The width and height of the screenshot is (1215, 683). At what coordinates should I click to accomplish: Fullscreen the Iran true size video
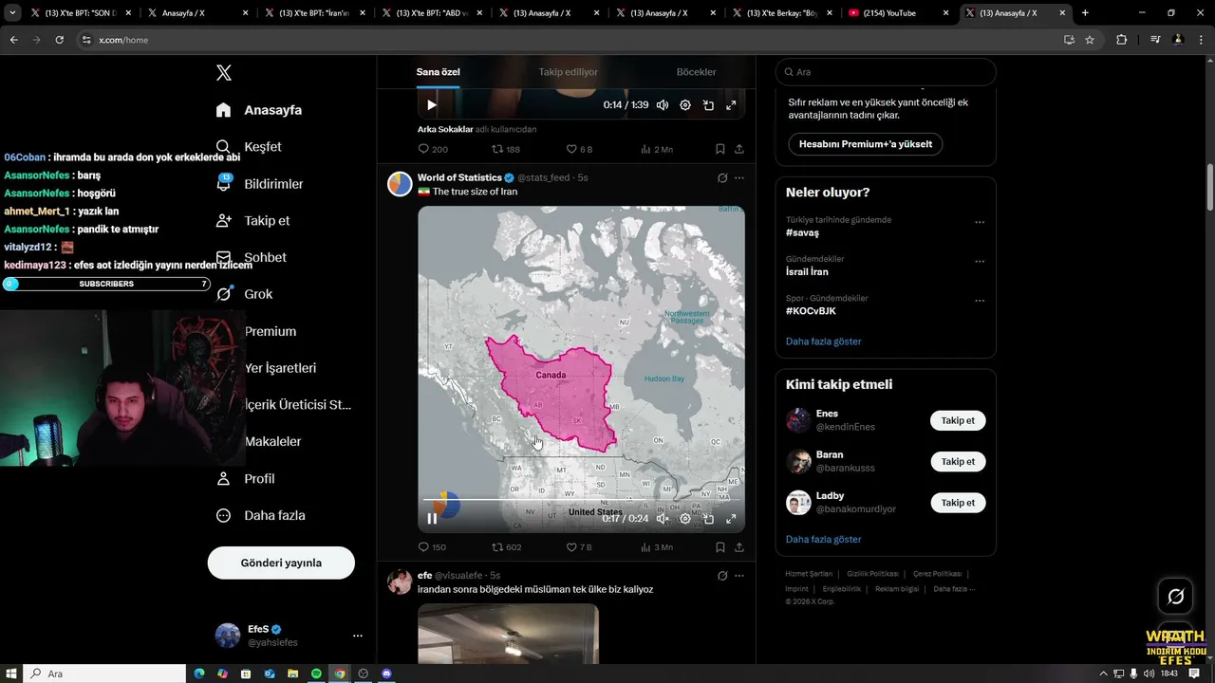[x=731, y=519]
